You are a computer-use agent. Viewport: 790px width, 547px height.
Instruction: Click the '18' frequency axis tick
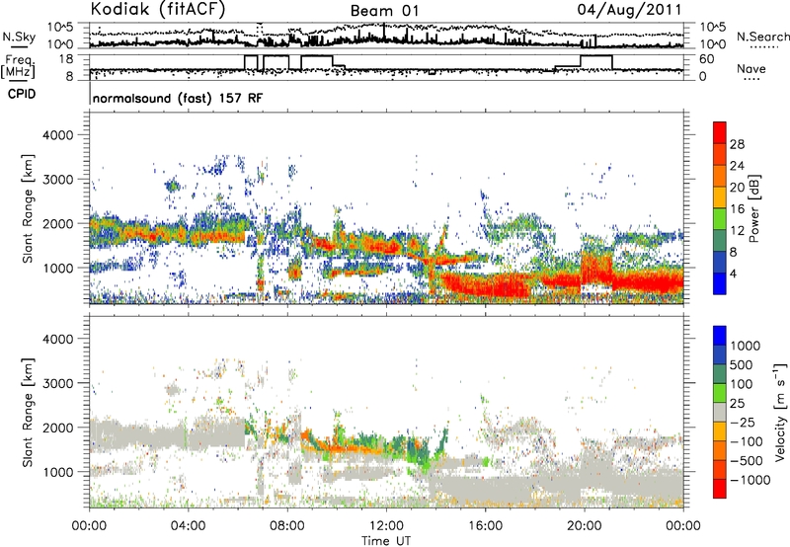click(x=65, y=59)
